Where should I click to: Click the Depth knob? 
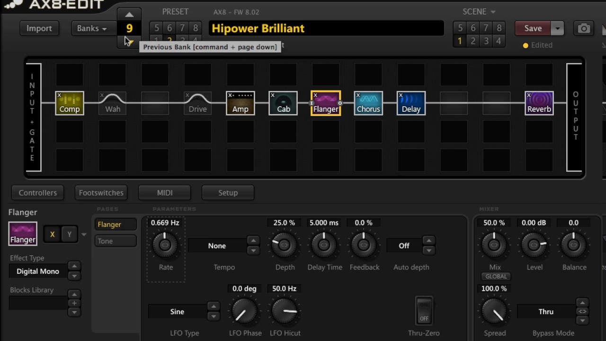click(284, 245)
